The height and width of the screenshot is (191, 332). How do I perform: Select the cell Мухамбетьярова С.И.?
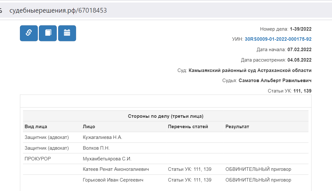[x=107, y=158]
